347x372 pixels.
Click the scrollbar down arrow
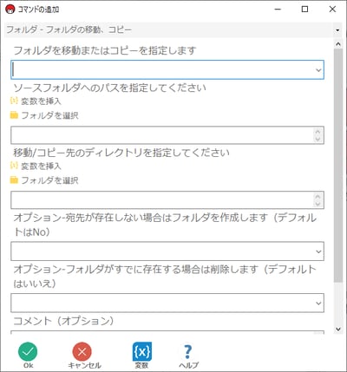click(x=338, y=329)
